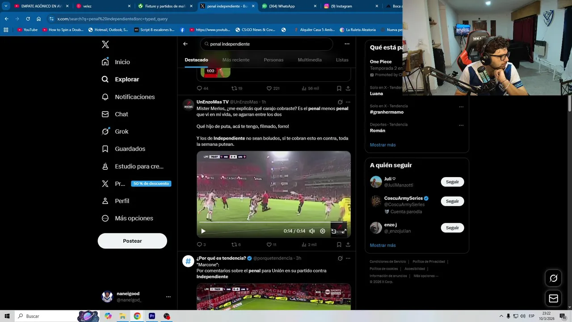Follow CoscuArmySeries account

(452, 201)
